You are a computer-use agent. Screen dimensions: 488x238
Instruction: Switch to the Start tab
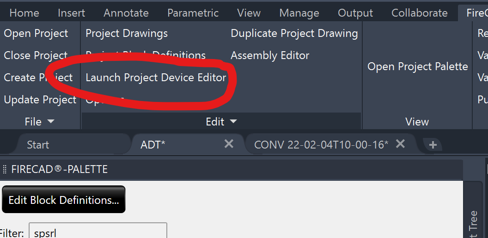(x=38, y=145)
